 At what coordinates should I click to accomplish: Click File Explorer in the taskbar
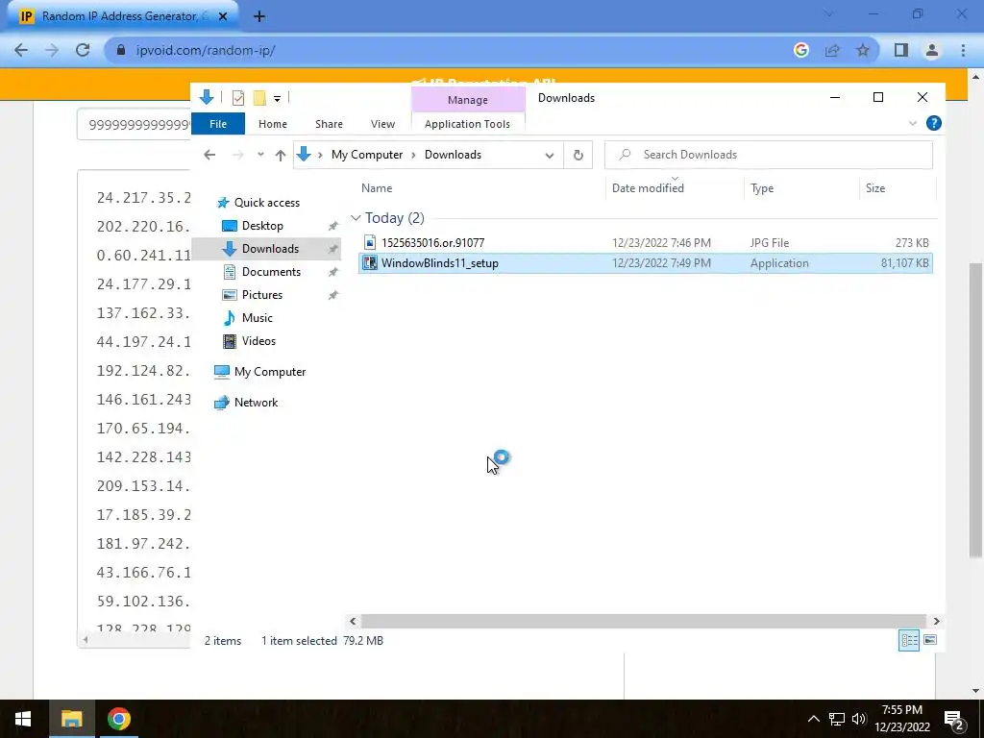71,719
